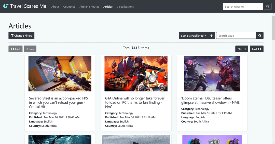275x144 pixels.
Task: Focus the Search website field
Action: tap(243, 6)
